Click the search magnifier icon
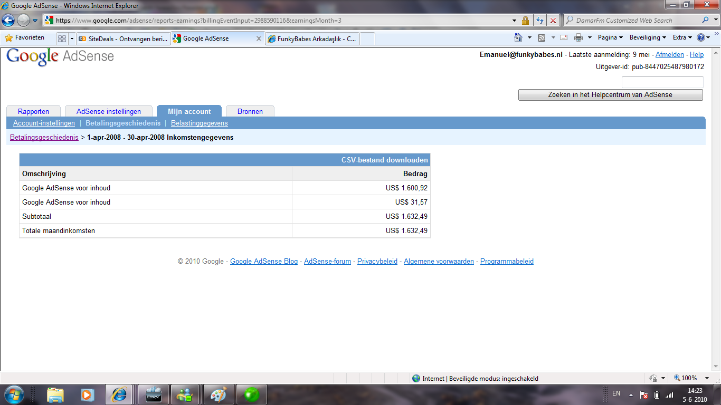 (706, 20)
